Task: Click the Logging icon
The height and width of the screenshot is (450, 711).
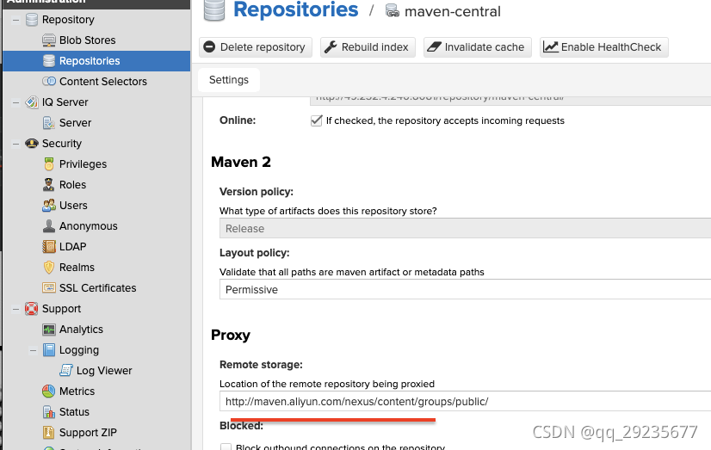Action: (49, 350)
